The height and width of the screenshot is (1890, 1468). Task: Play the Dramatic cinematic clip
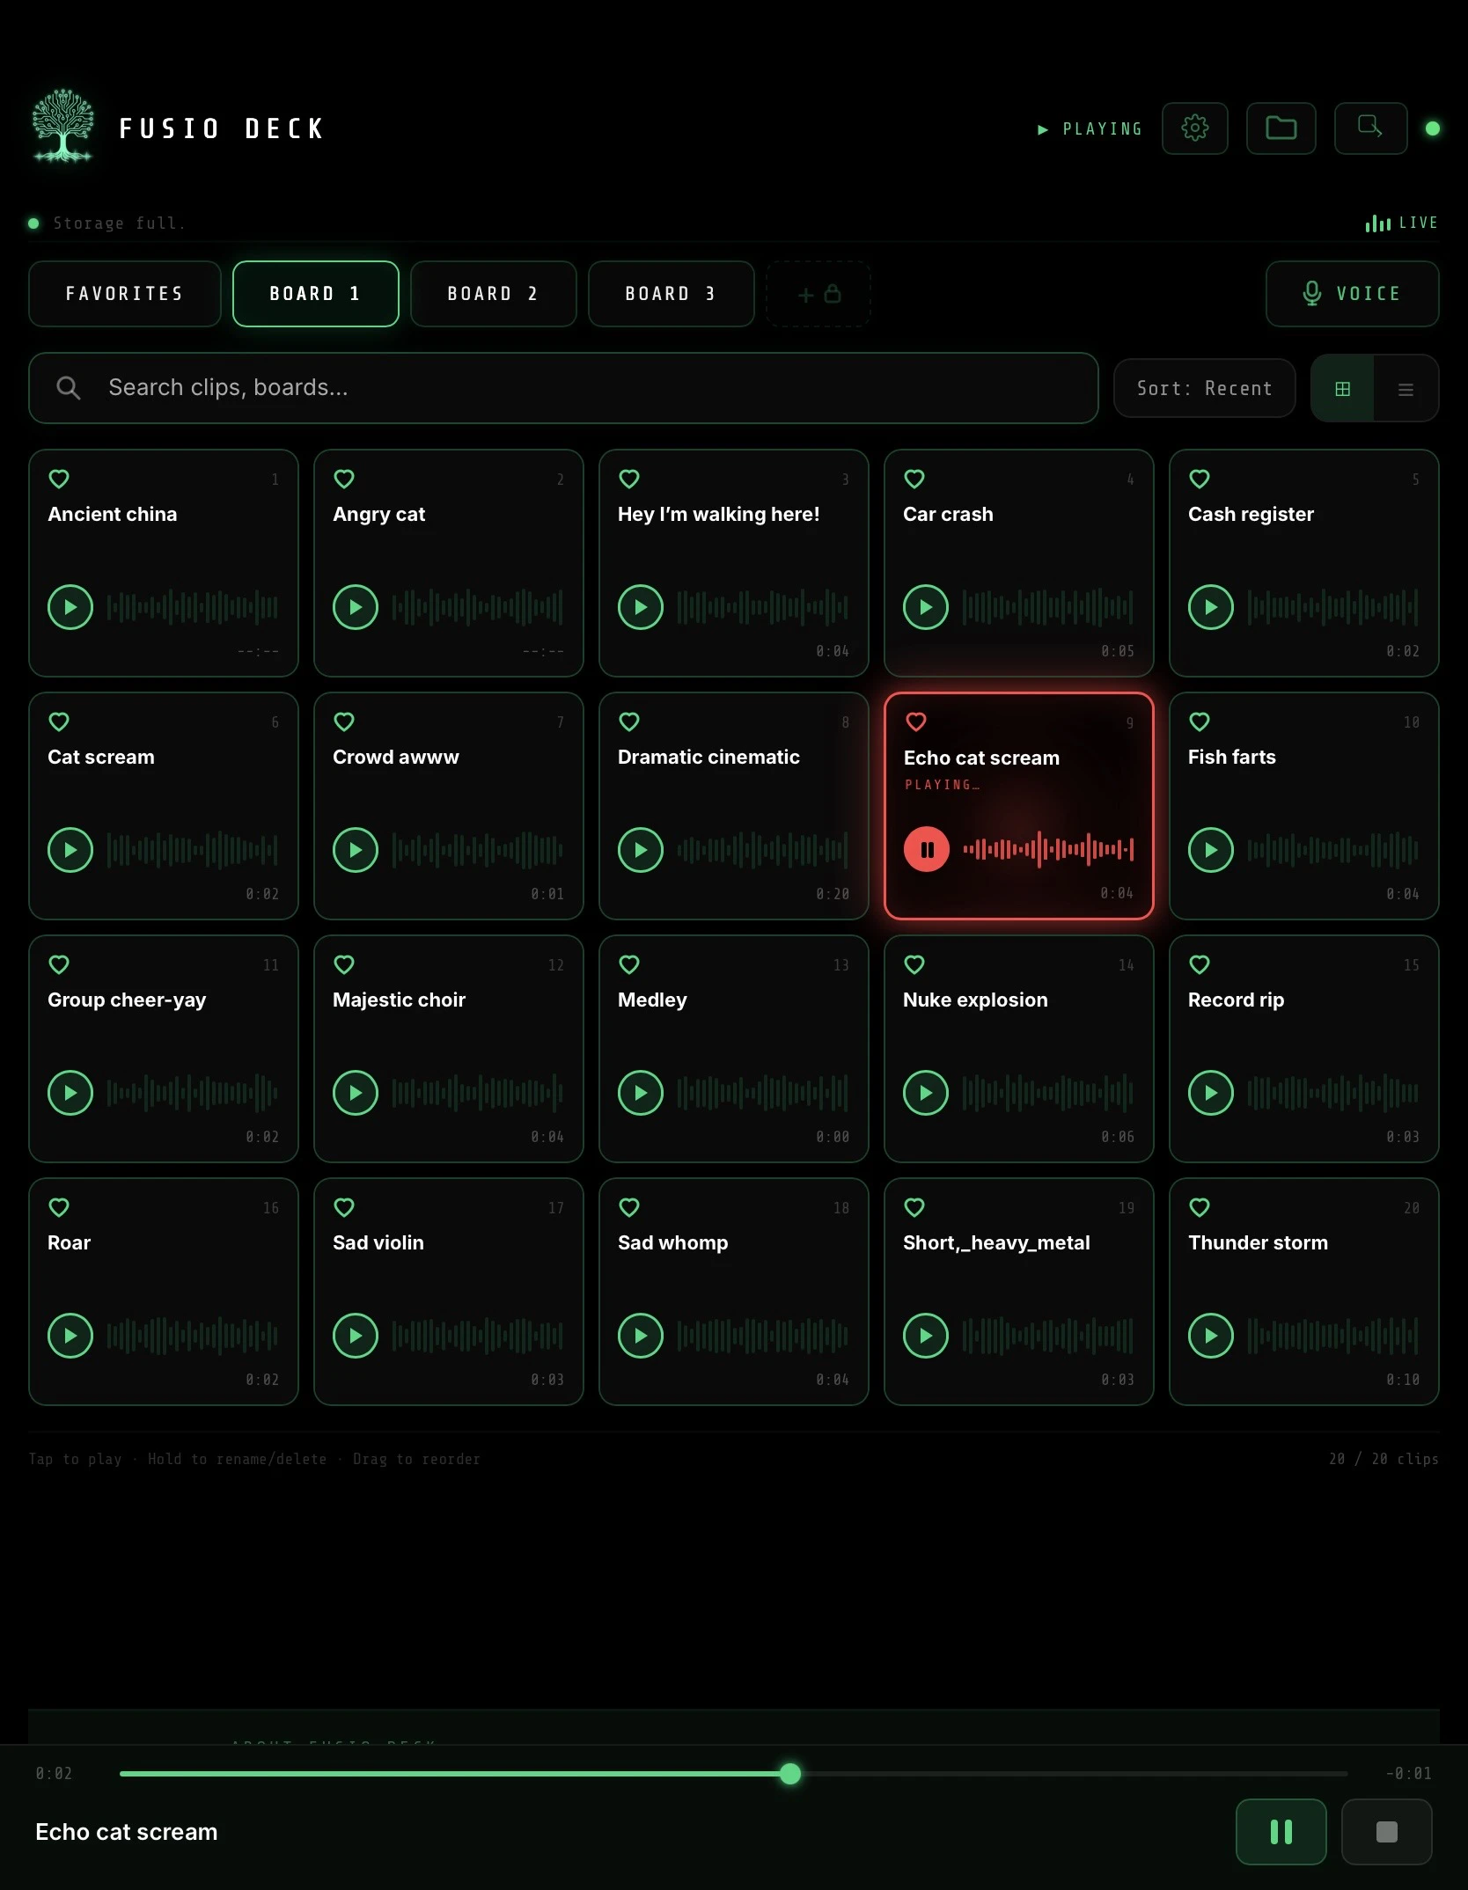(641, 850)
